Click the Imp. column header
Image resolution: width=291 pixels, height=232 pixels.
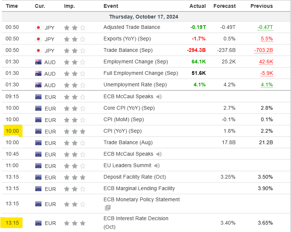click(x=69, y=6)
